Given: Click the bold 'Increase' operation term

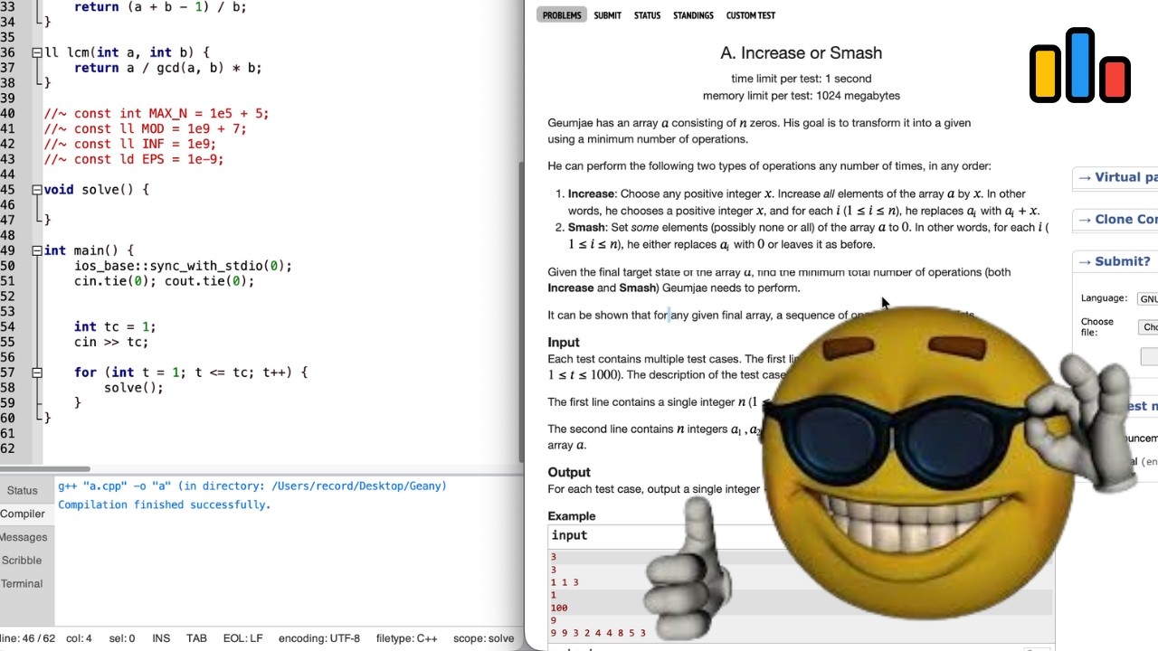Looking at the screenshot, I should point(592,193).
